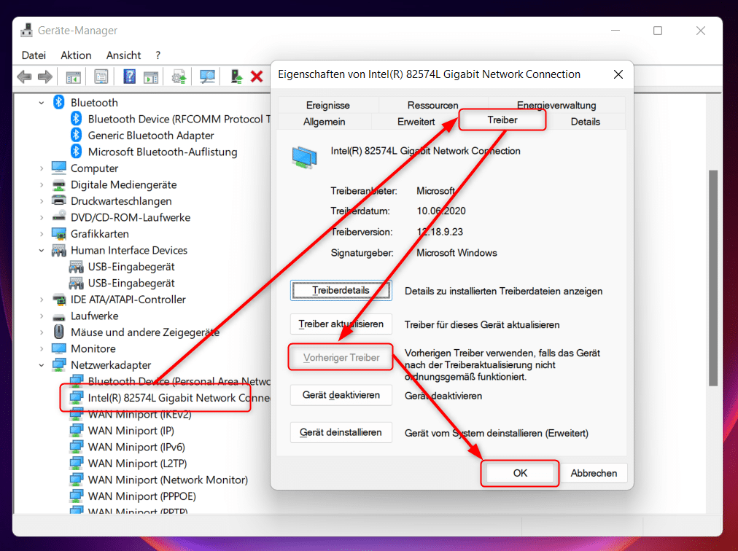Click the Gerät deaktivieren button
The height and width of the screenshot is (551, 738).
(341, 394)
